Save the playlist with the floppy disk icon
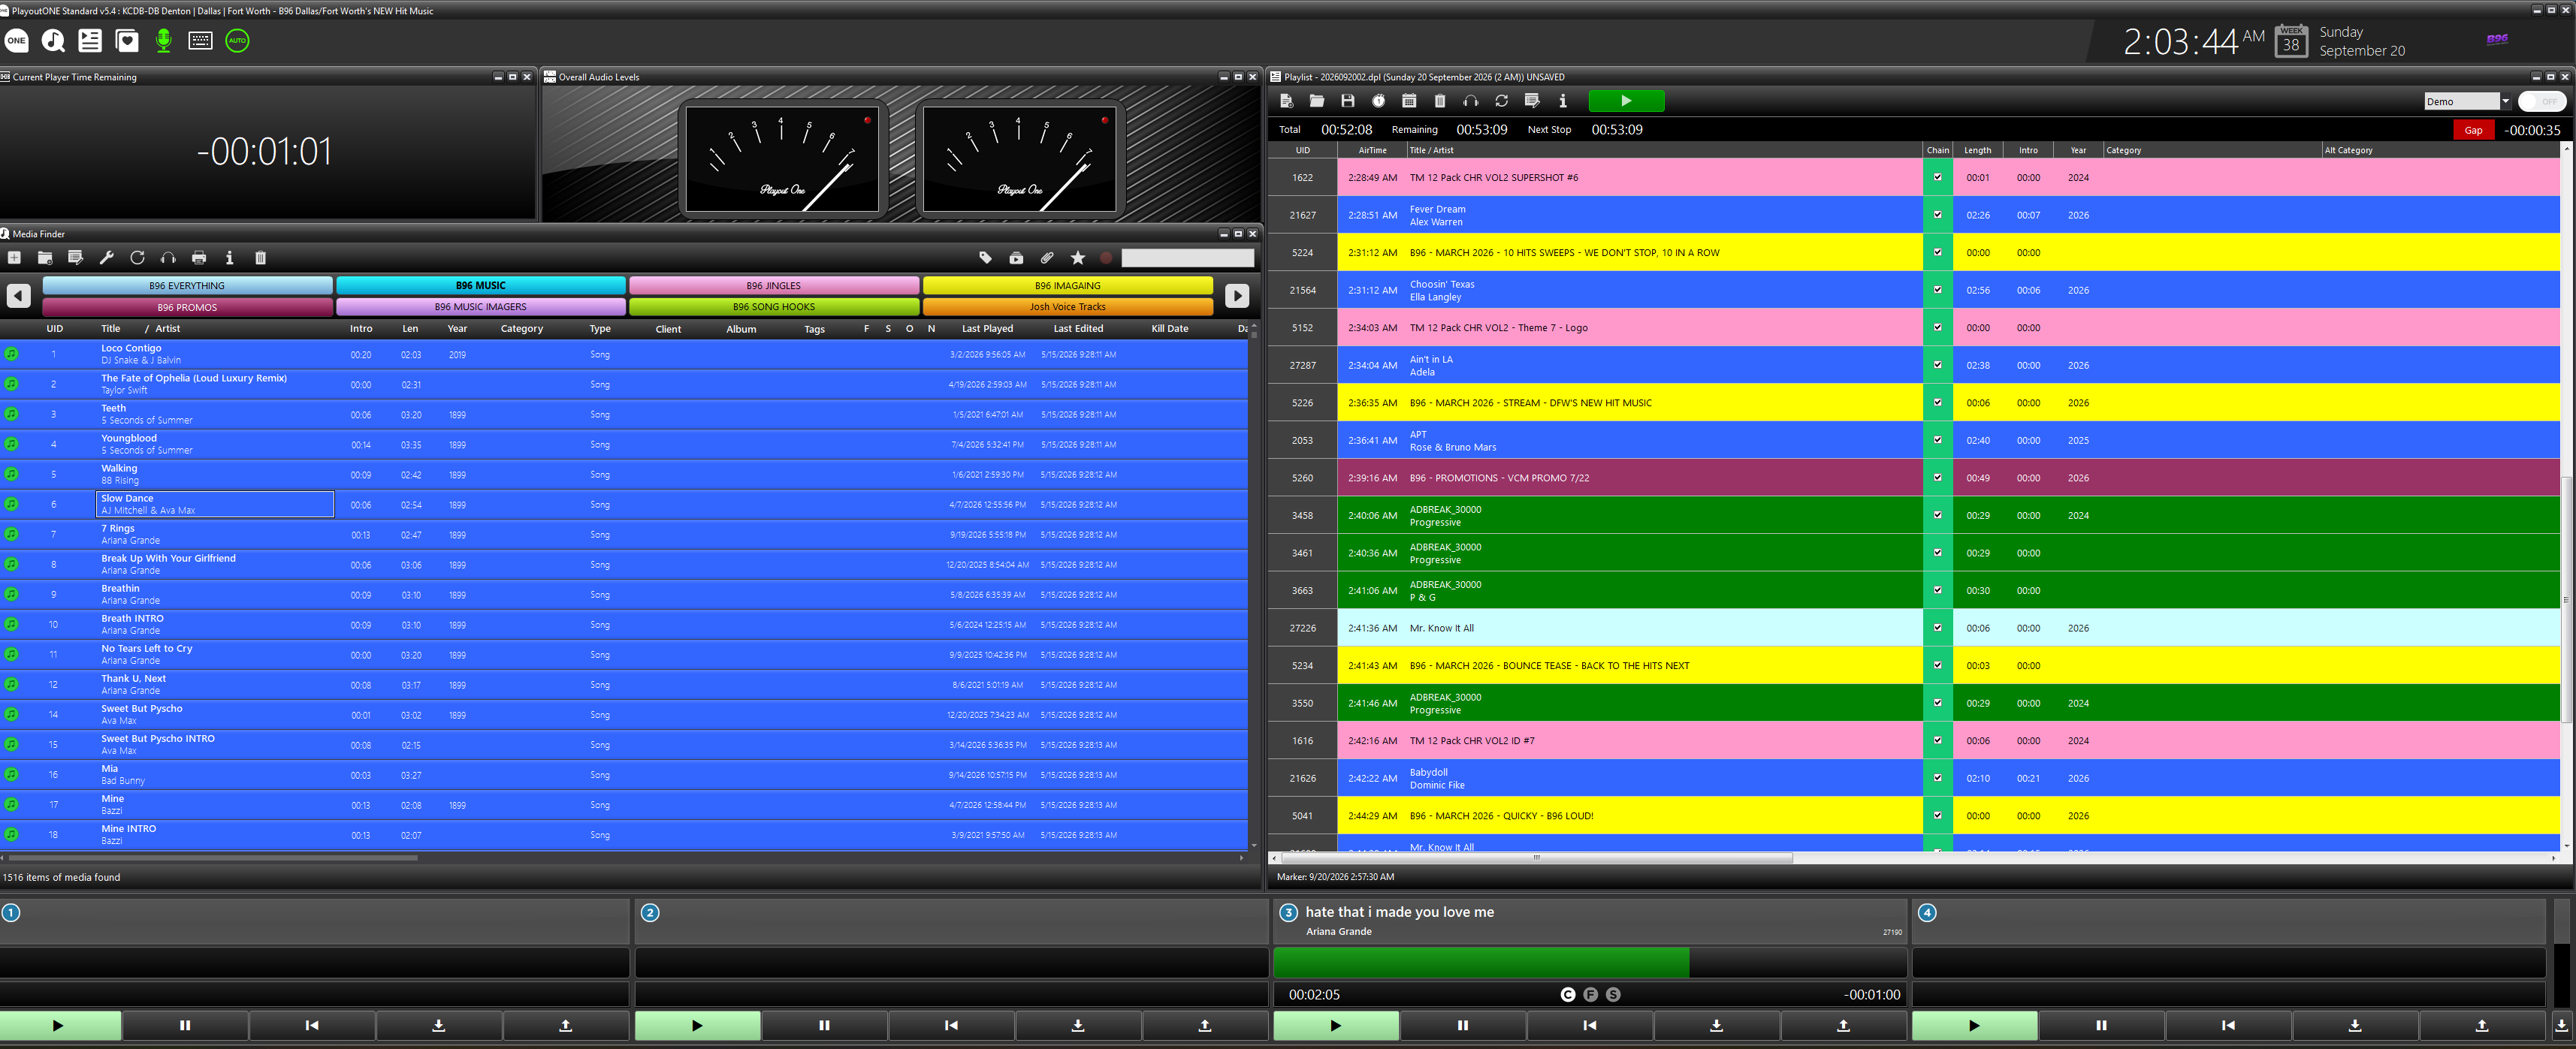The width and height of the screenshot is (2576, 1049). click(1348, 101)
